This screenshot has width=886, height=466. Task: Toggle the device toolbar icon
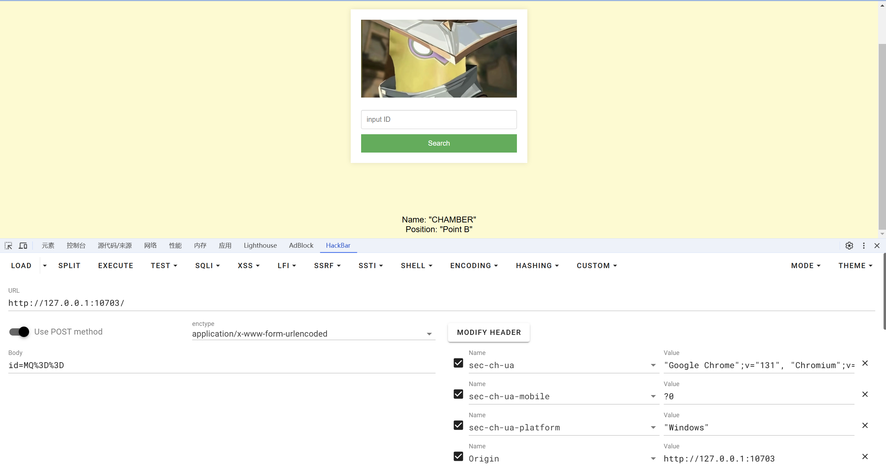[23, 246]
